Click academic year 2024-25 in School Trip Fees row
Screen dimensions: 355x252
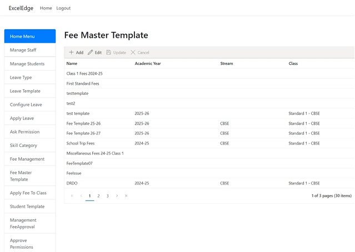coord(142,143)
